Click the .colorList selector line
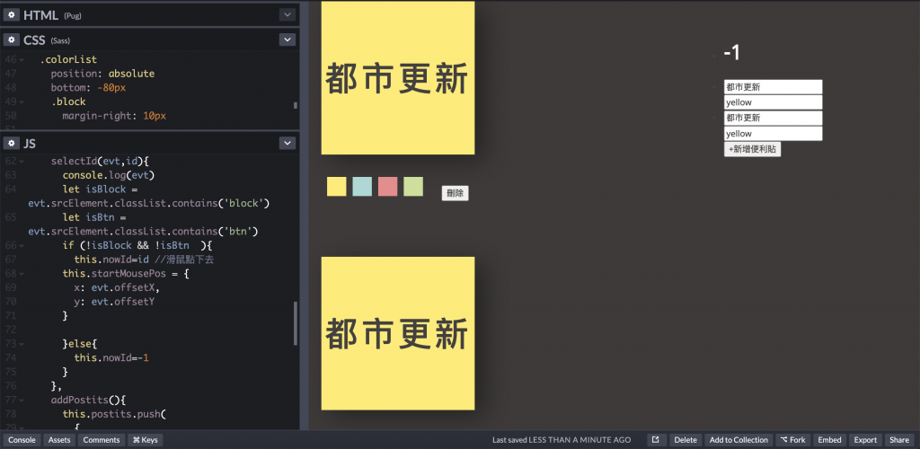The image size is (920, 449). click(x=68, y=60)
